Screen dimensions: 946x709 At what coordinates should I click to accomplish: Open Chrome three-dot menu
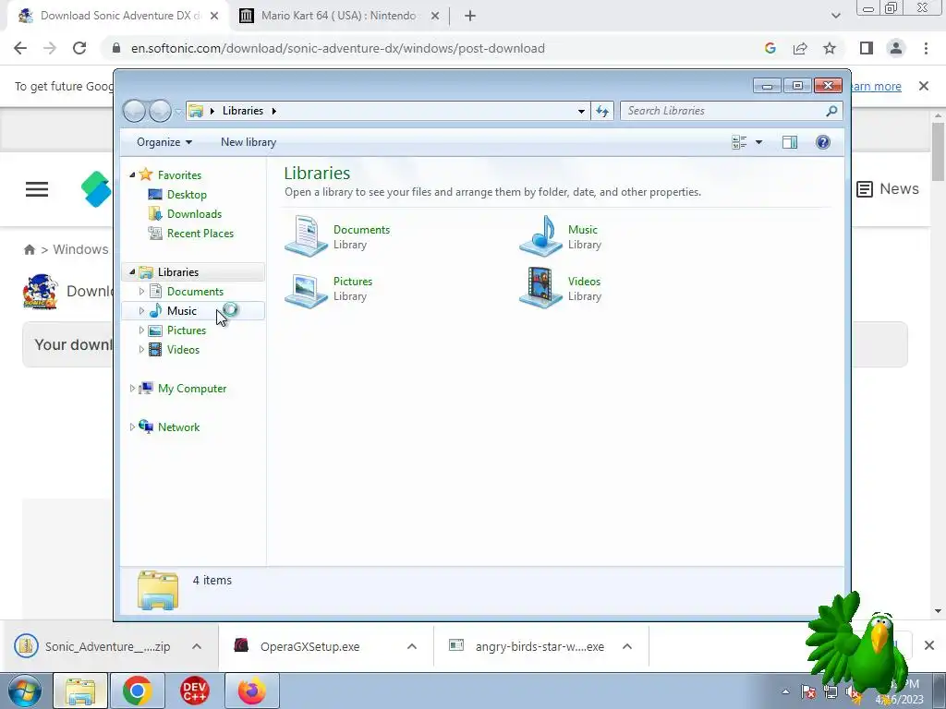[926, 48]
